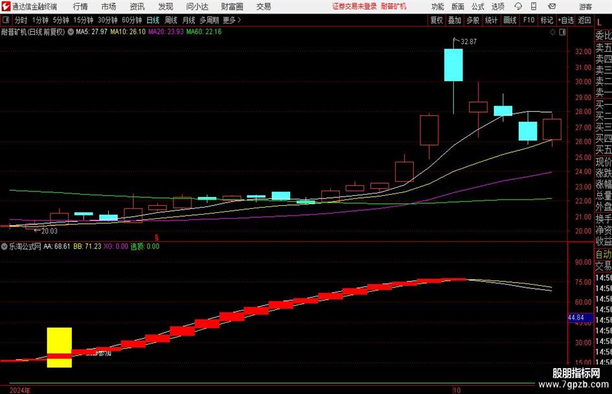Click the 逃顶: 0.00 indicator value
This screenshot has width=612, height=394.
(145, 246)
